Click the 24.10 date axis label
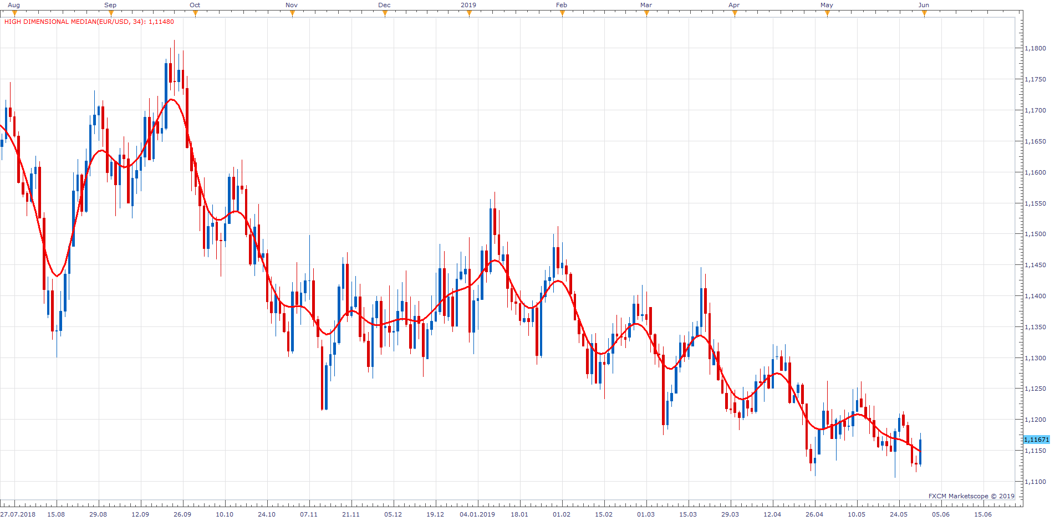The width and height of the screenshot is (1055, 521). pos(267,514)
